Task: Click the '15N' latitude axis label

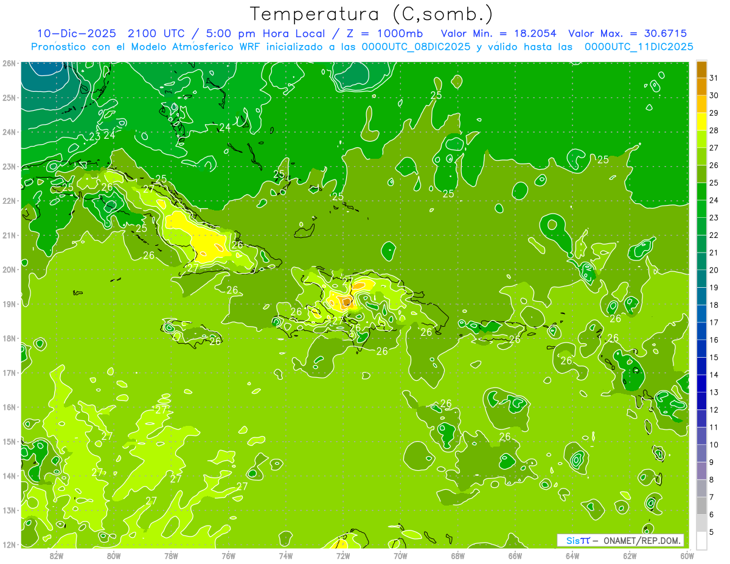Action: [x=9, y=441]
